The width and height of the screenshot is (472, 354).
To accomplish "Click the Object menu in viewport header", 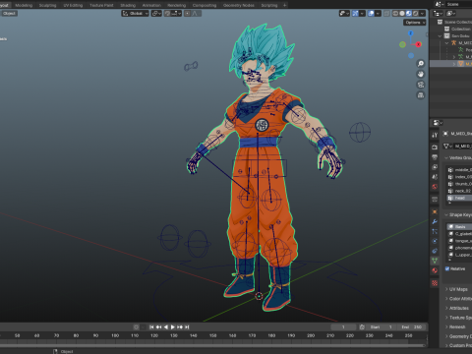I will (9, 13).
